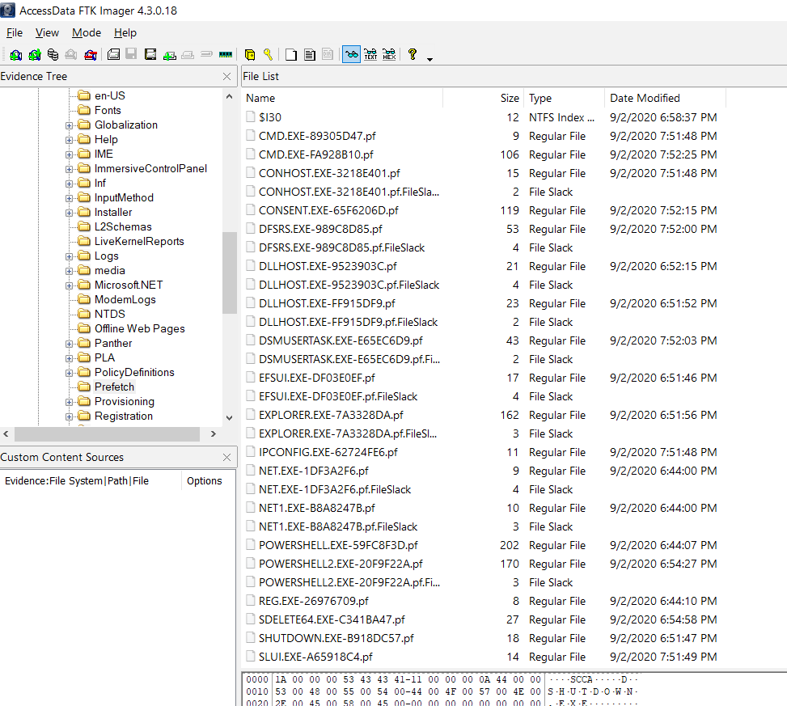Expand the Microsoft.NET folder node
This screenshot has width=787, height=706.
(70, 285)
